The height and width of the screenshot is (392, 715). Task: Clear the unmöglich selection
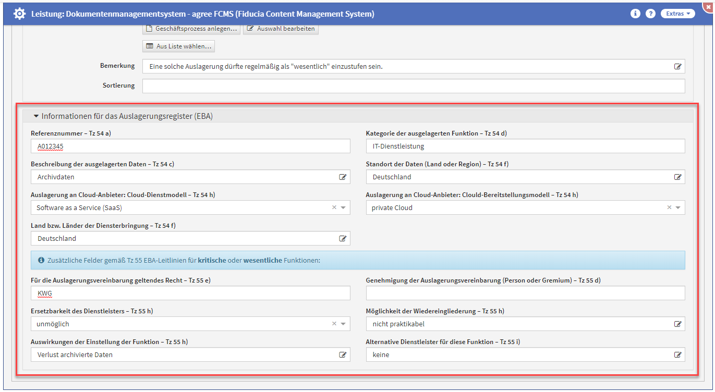point(334,324)
